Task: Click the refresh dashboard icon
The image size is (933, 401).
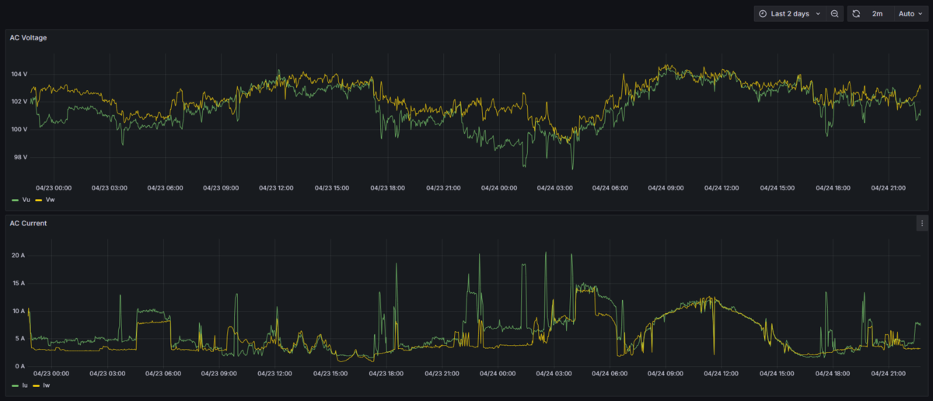Action: (x=856, y=14)
